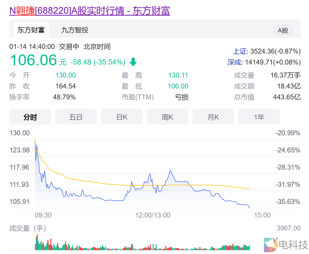
Task: Click the current price 106.06
Action: click(33, 60)
